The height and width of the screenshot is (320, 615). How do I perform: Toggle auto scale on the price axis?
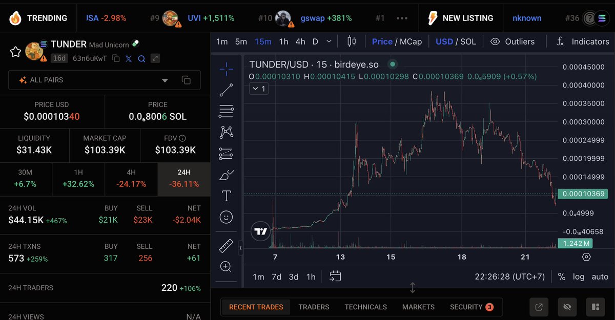click(600, 276)
